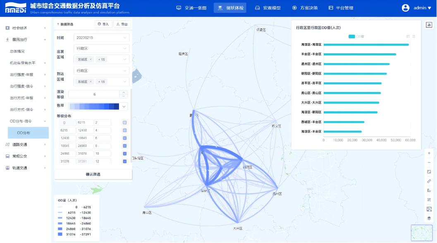The height and width of the screenshot is (243, 437).
Task: Zoom out on the map
Action: click(x=429, y=163)
